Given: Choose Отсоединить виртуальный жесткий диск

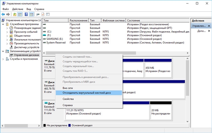Looking at the screenshot, I should tap(89, 93).
